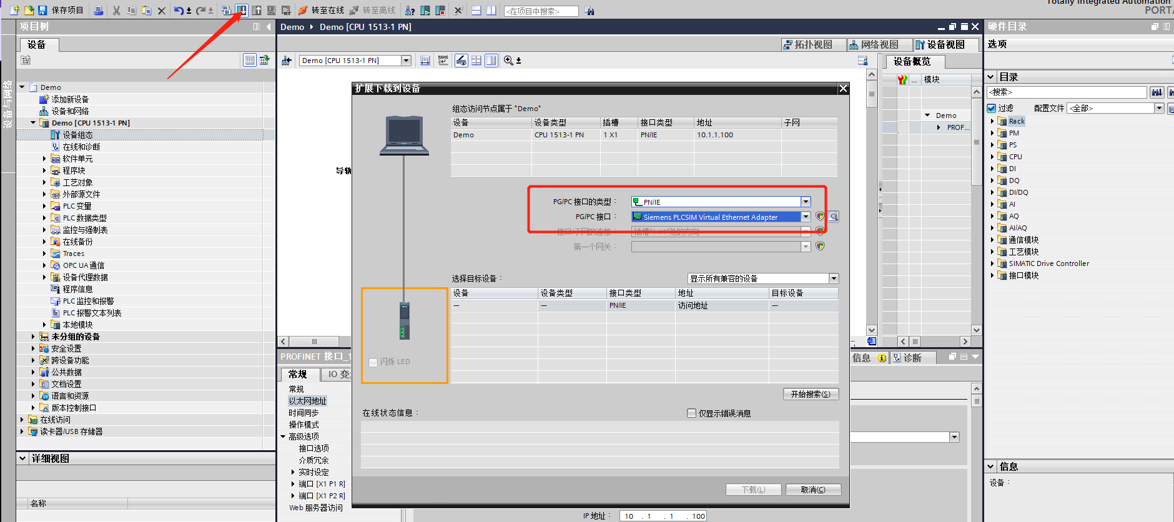
Task: Collapse the 目录 catalog section
Action: point(991,77)
